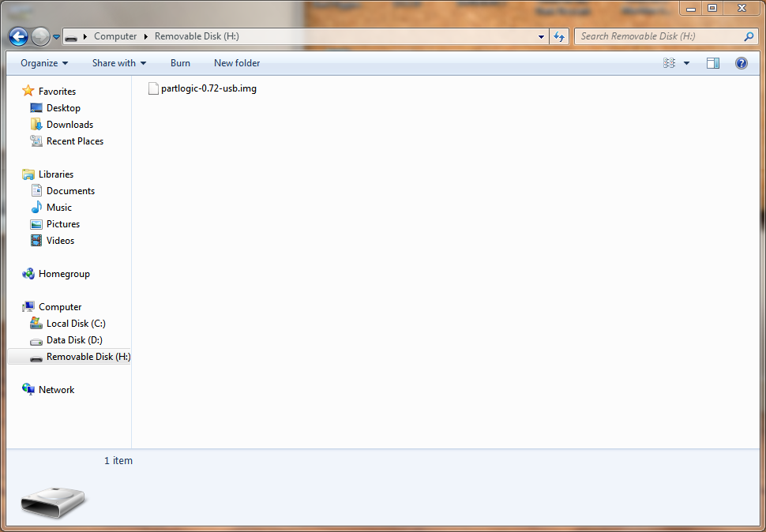Open the Share with menu

pos(119,63)
